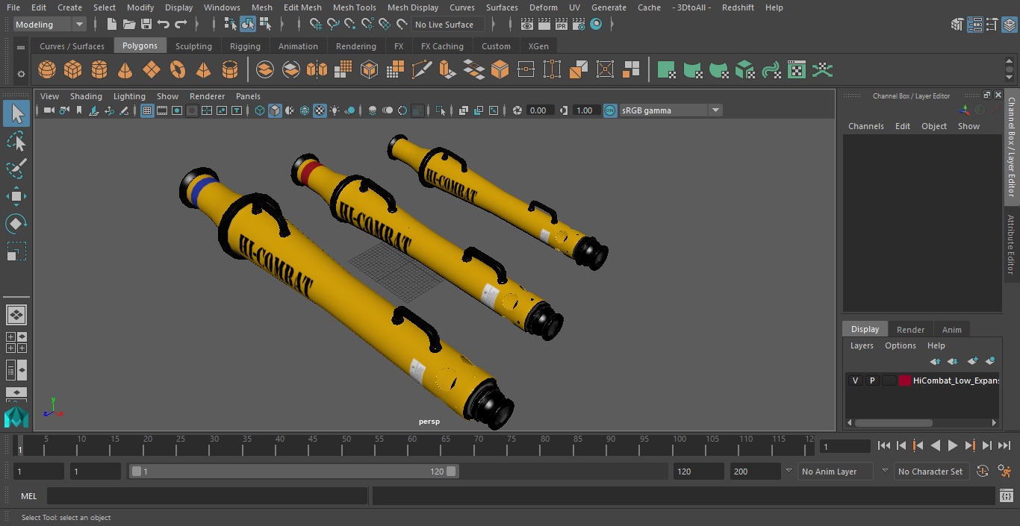This screenshot has height=526, width=1020.
Task: Create a polygon cube from the shelf
Action: point(73,70)
